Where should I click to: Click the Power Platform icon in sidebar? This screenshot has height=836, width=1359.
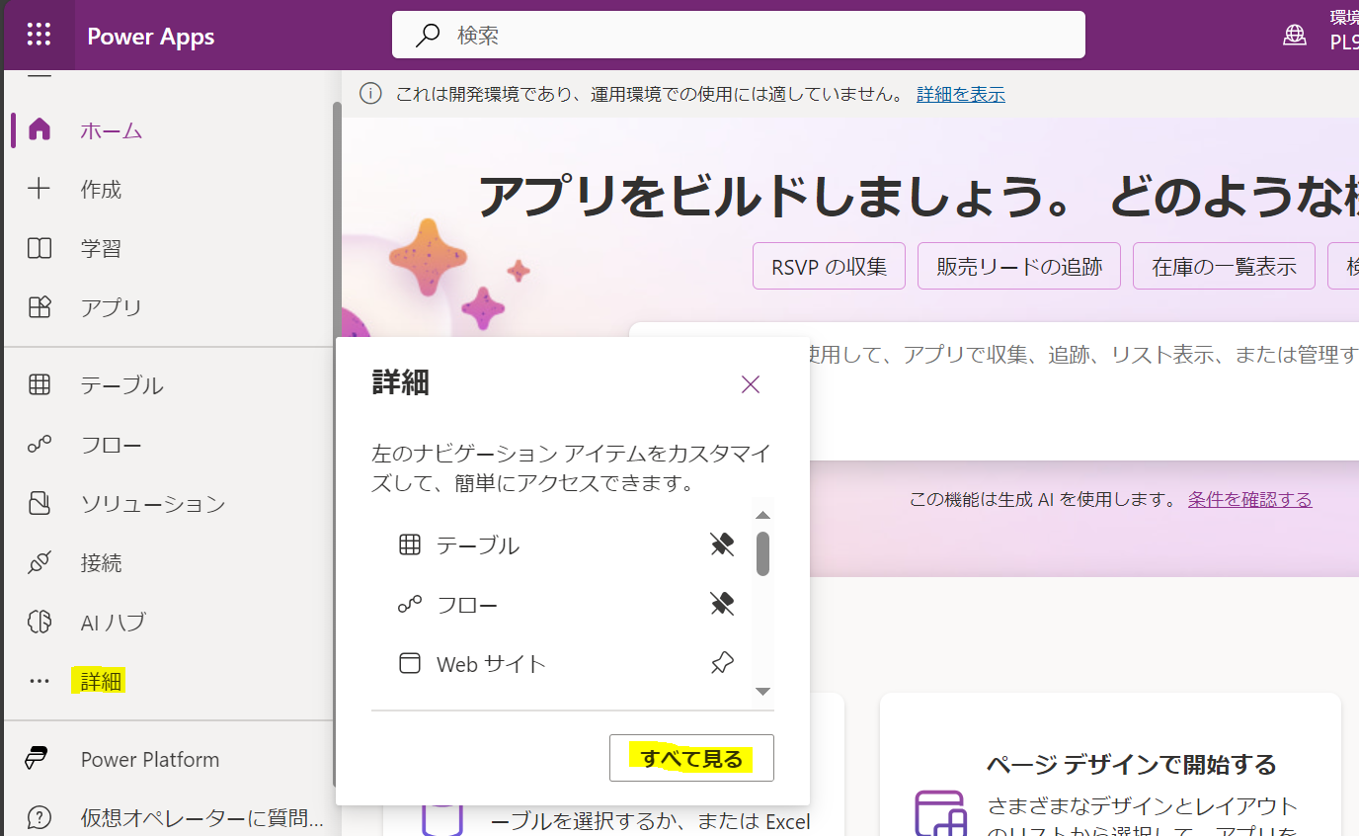(38, 759)
